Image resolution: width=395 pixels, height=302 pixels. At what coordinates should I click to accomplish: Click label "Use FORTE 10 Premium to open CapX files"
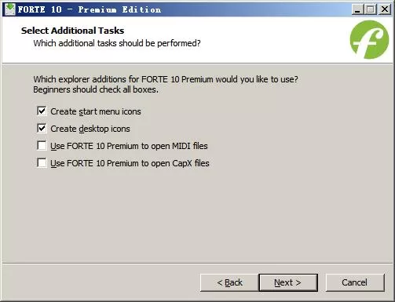pos(130,163)
